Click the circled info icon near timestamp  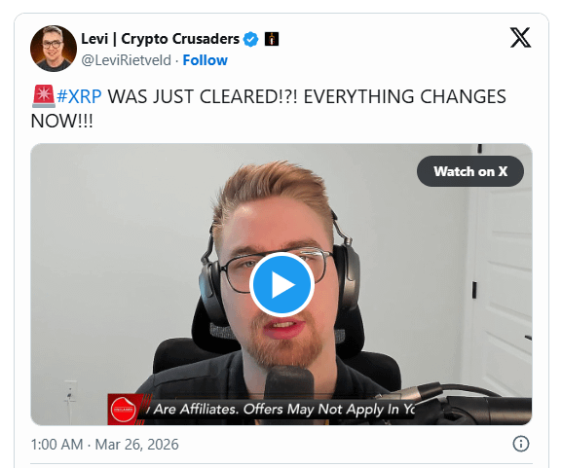coord(521,444)
